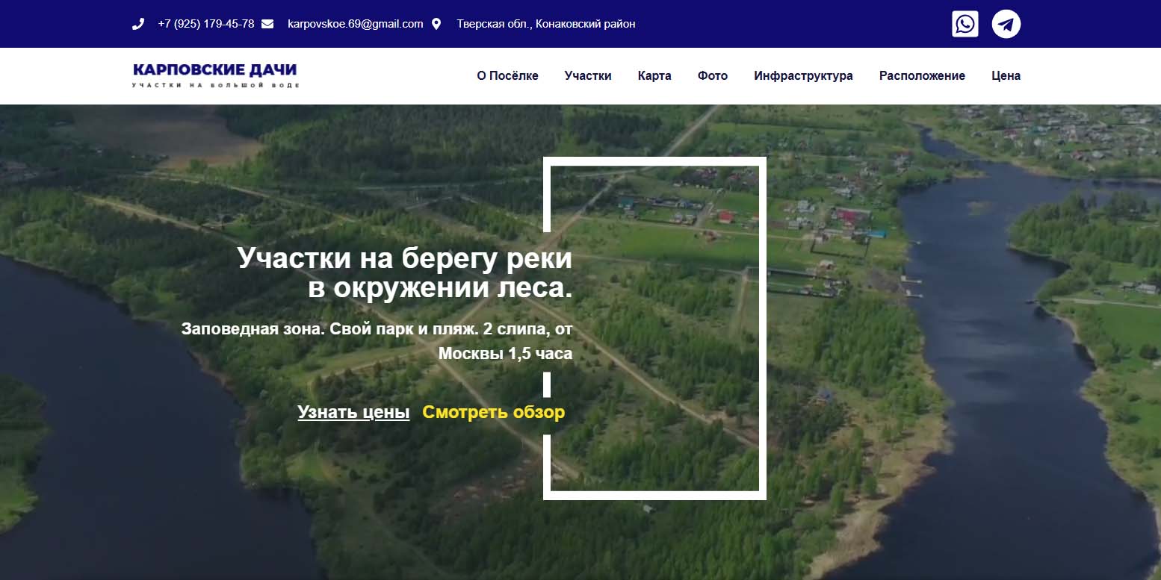Select Цена in the navigation bar

(x=1006, y=75)
